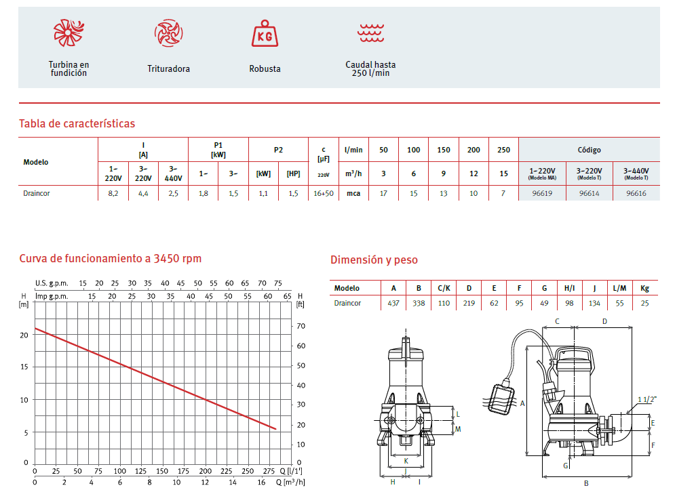Click the cast-iron turbine impeller icon

[x=68, y=33]
